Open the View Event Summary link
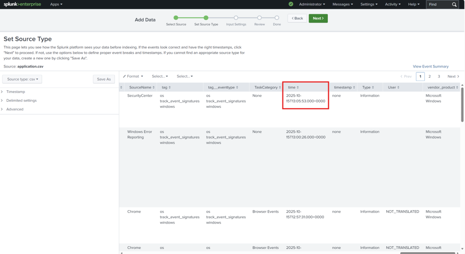Screen dimensions: 465x254 pyautogui.click(x=431, y=67)
